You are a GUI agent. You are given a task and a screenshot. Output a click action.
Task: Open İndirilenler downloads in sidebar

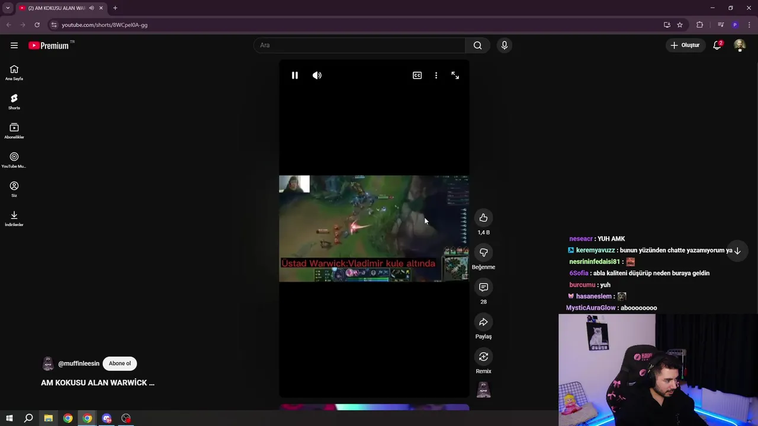tap(14, 218)
